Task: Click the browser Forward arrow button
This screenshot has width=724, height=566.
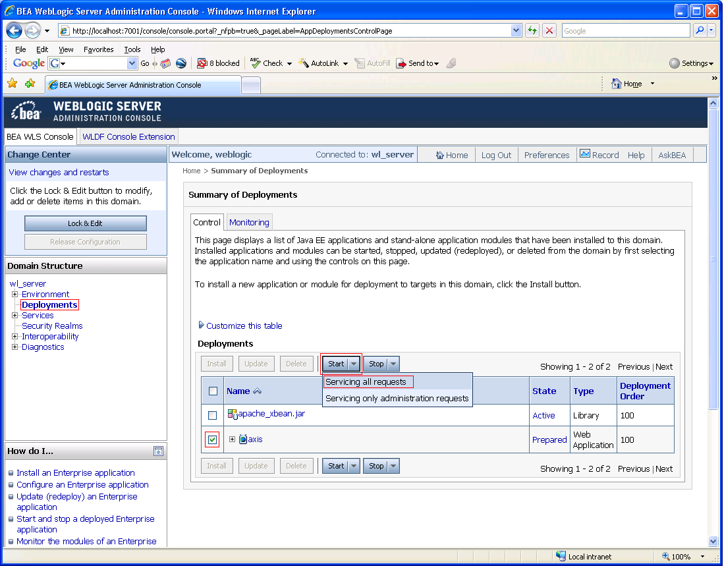Action: (32, 31)
